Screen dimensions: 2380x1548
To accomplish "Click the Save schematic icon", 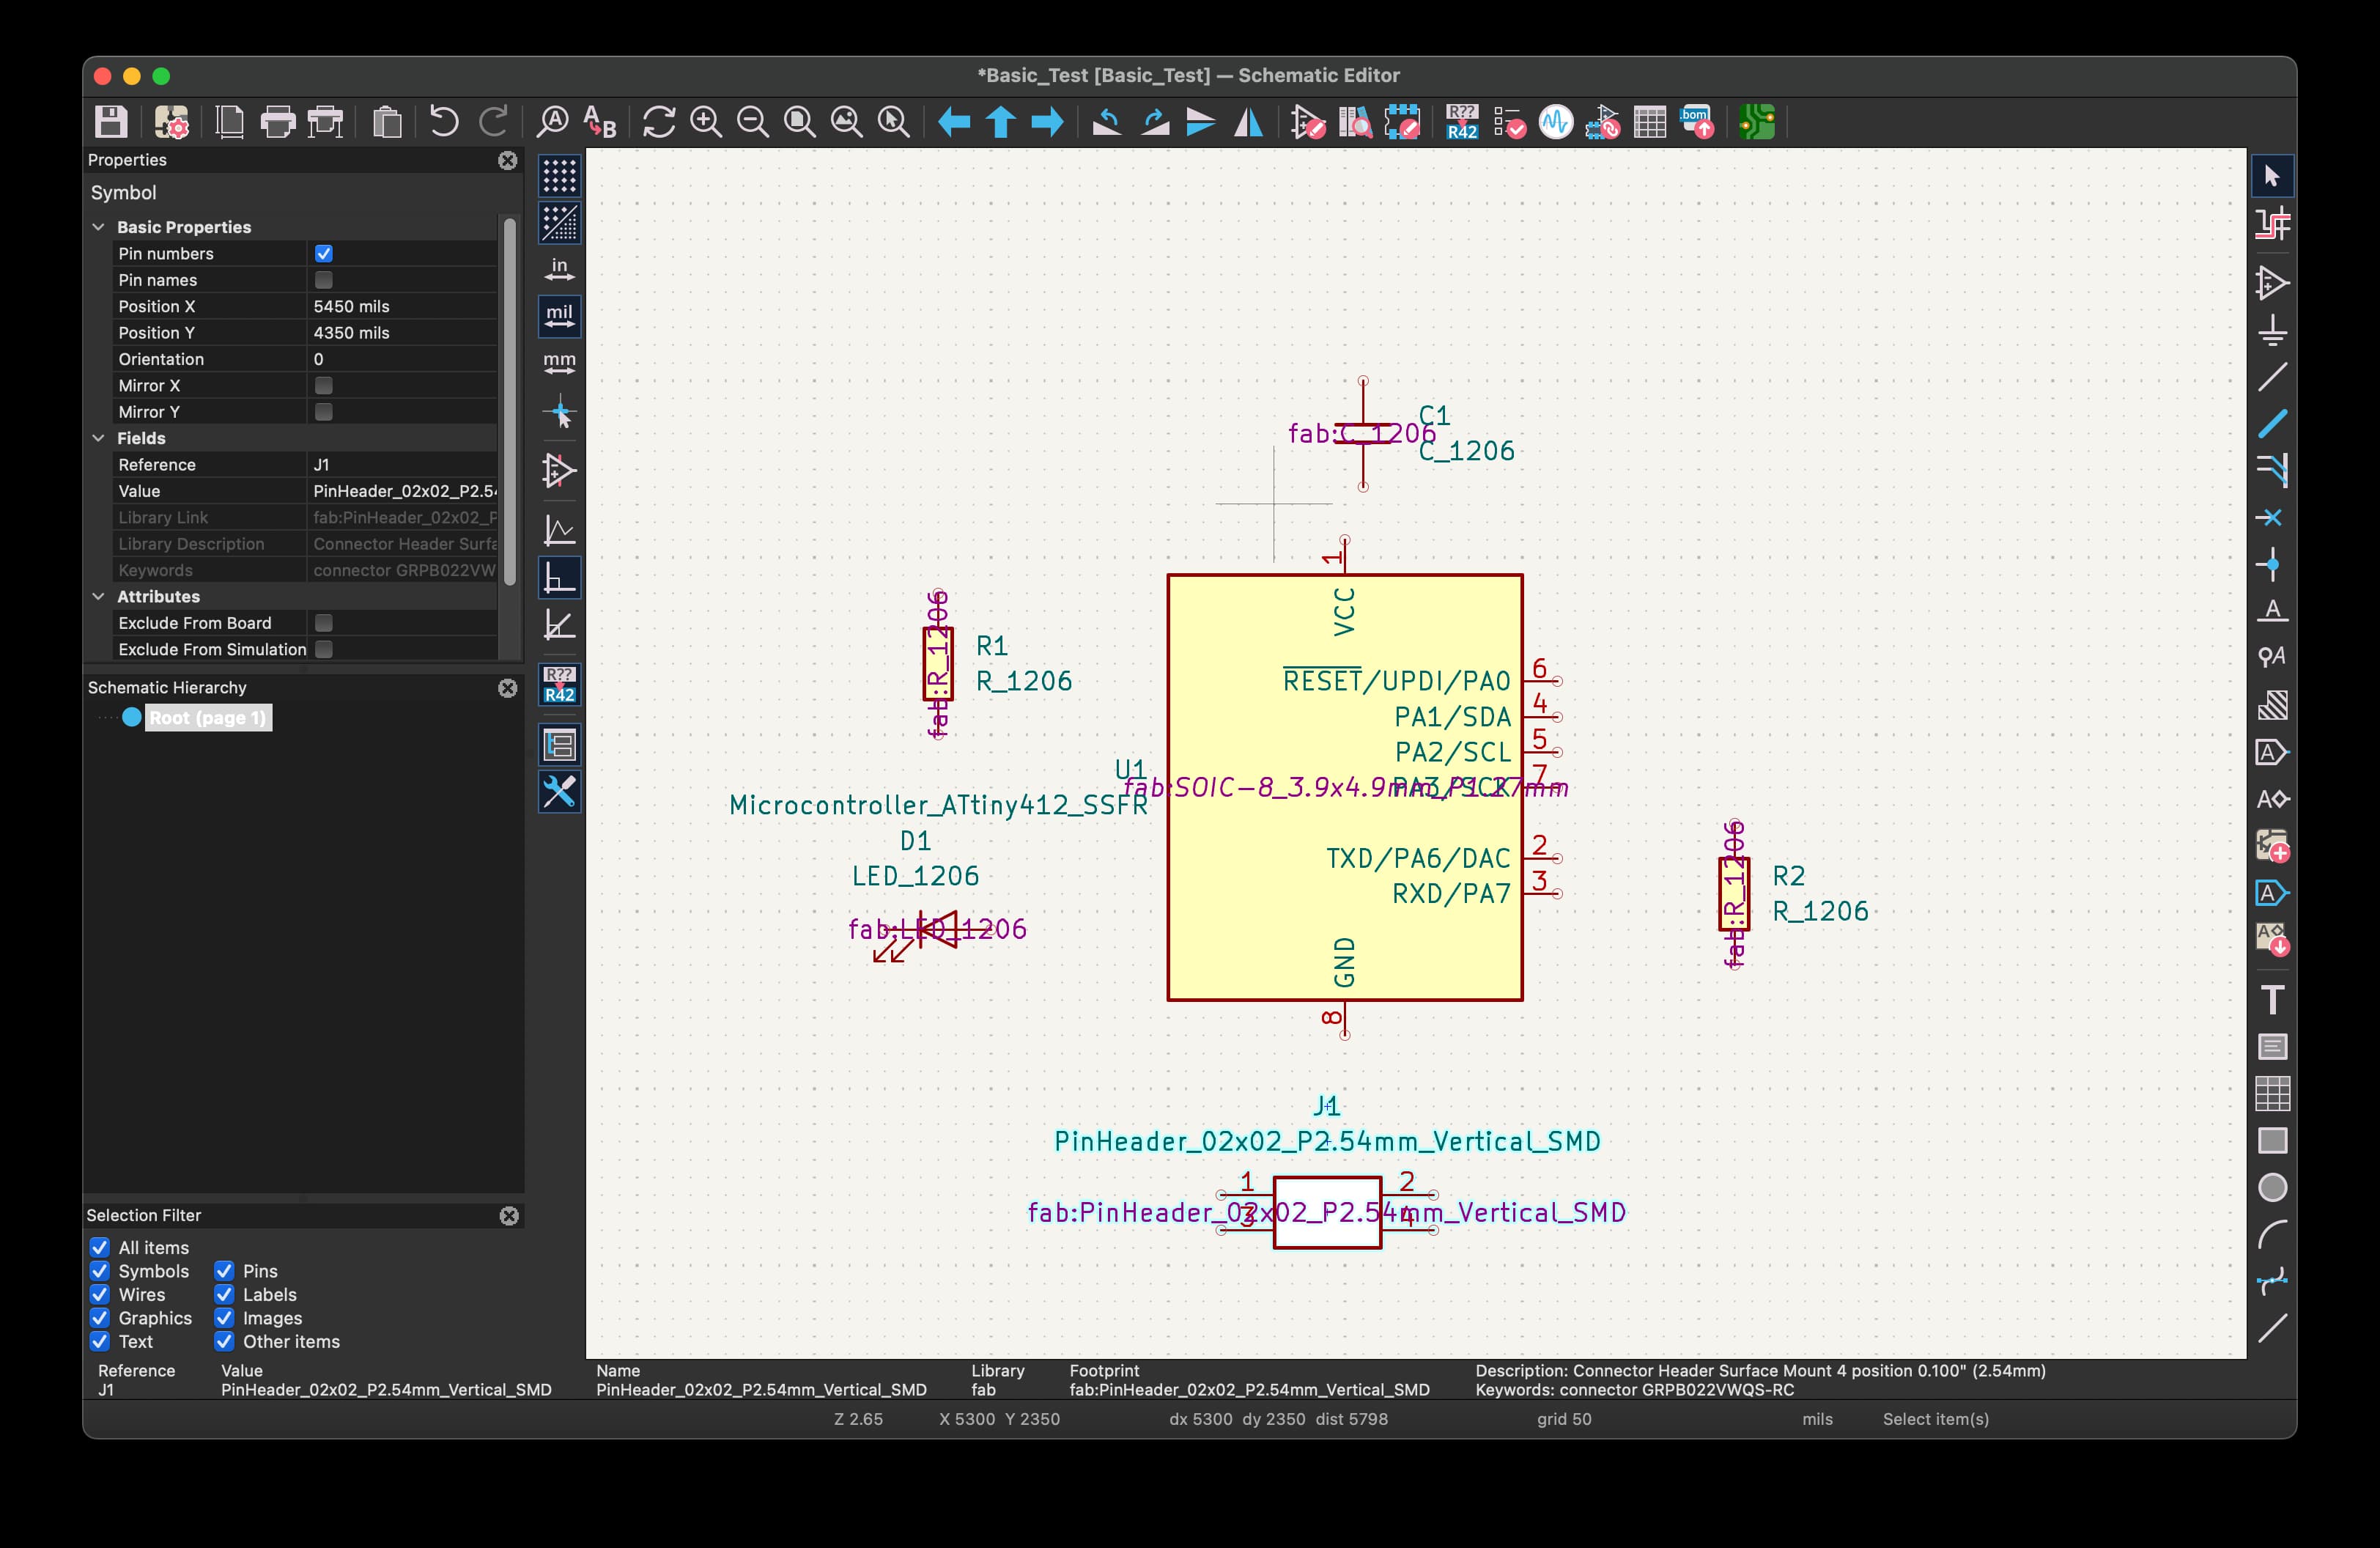I will [111, 122].
